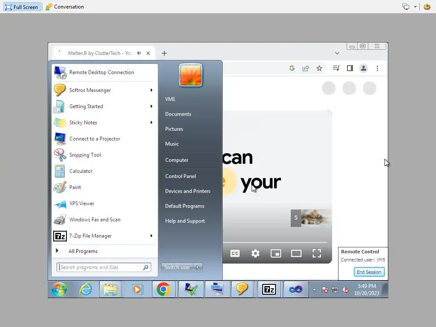Open Windows Explorer from taskbar

[110, 290]
